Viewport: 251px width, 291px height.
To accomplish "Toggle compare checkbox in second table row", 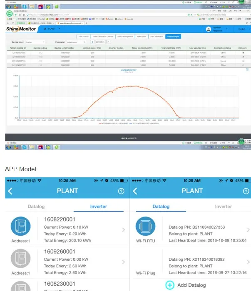I will [x=244, y=57].
